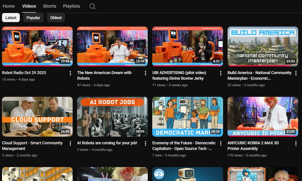Play the Robot Radio Oct 29 2025 thumbnail
Screen dimensions: 302x181
[x=37, y=46]
